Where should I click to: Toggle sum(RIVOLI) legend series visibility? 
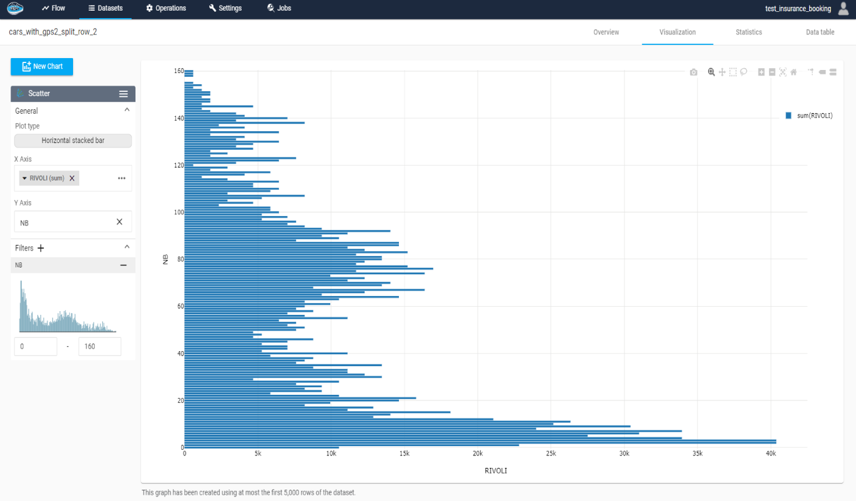[x=809, y=116]
